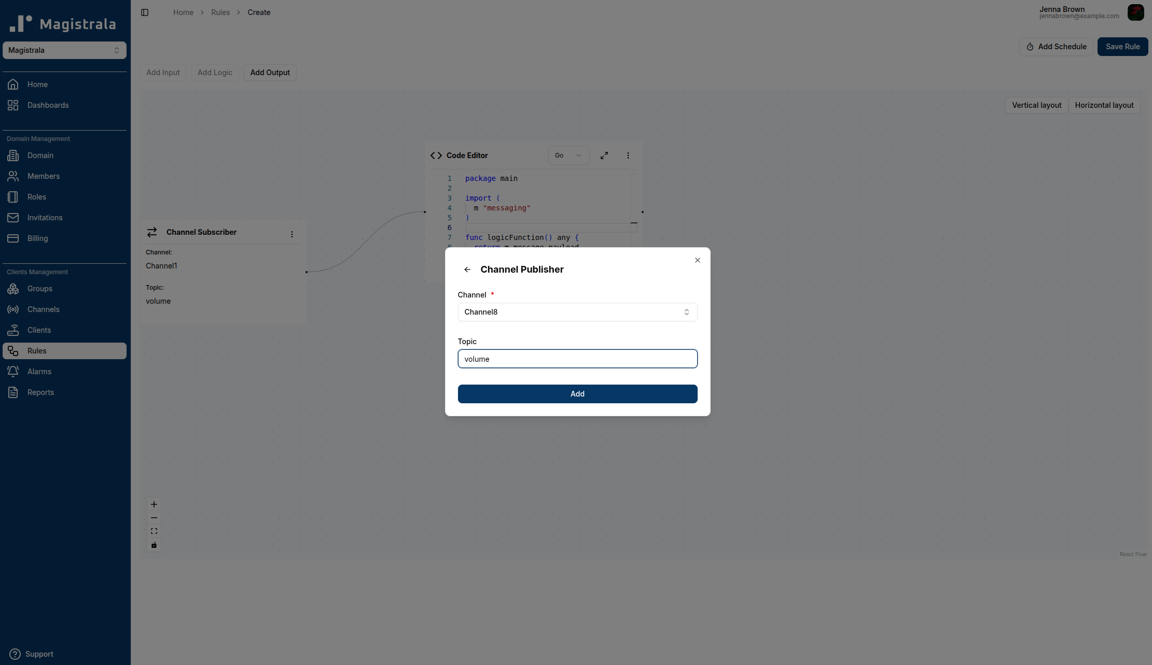Image resolution: width=1152 pixels, height=665 pixels.
Task: Click Add in the Channel Publisher dialog
Action: [x=577, y=393]
